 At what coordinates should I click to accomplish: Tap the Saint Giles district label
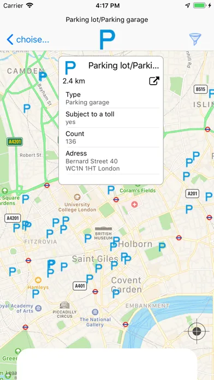(x=95, y=259)
